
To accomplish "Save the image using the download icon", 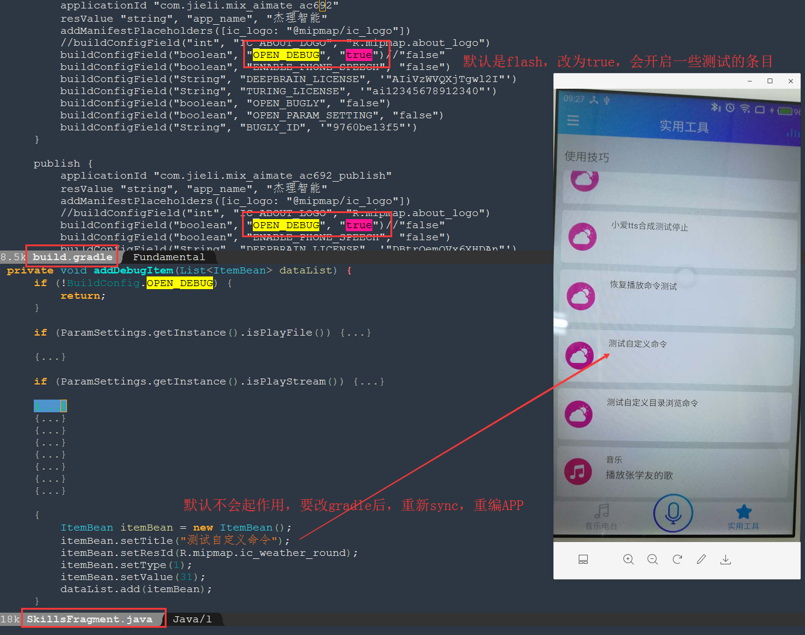I will tap(725, 560).
